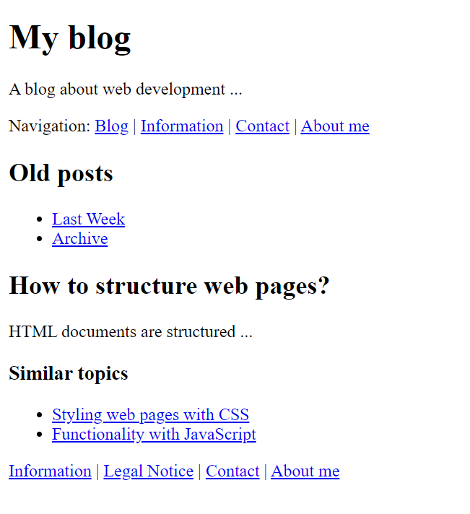Click the My blog main heading

pyautogui.click(x=70, y=38)
